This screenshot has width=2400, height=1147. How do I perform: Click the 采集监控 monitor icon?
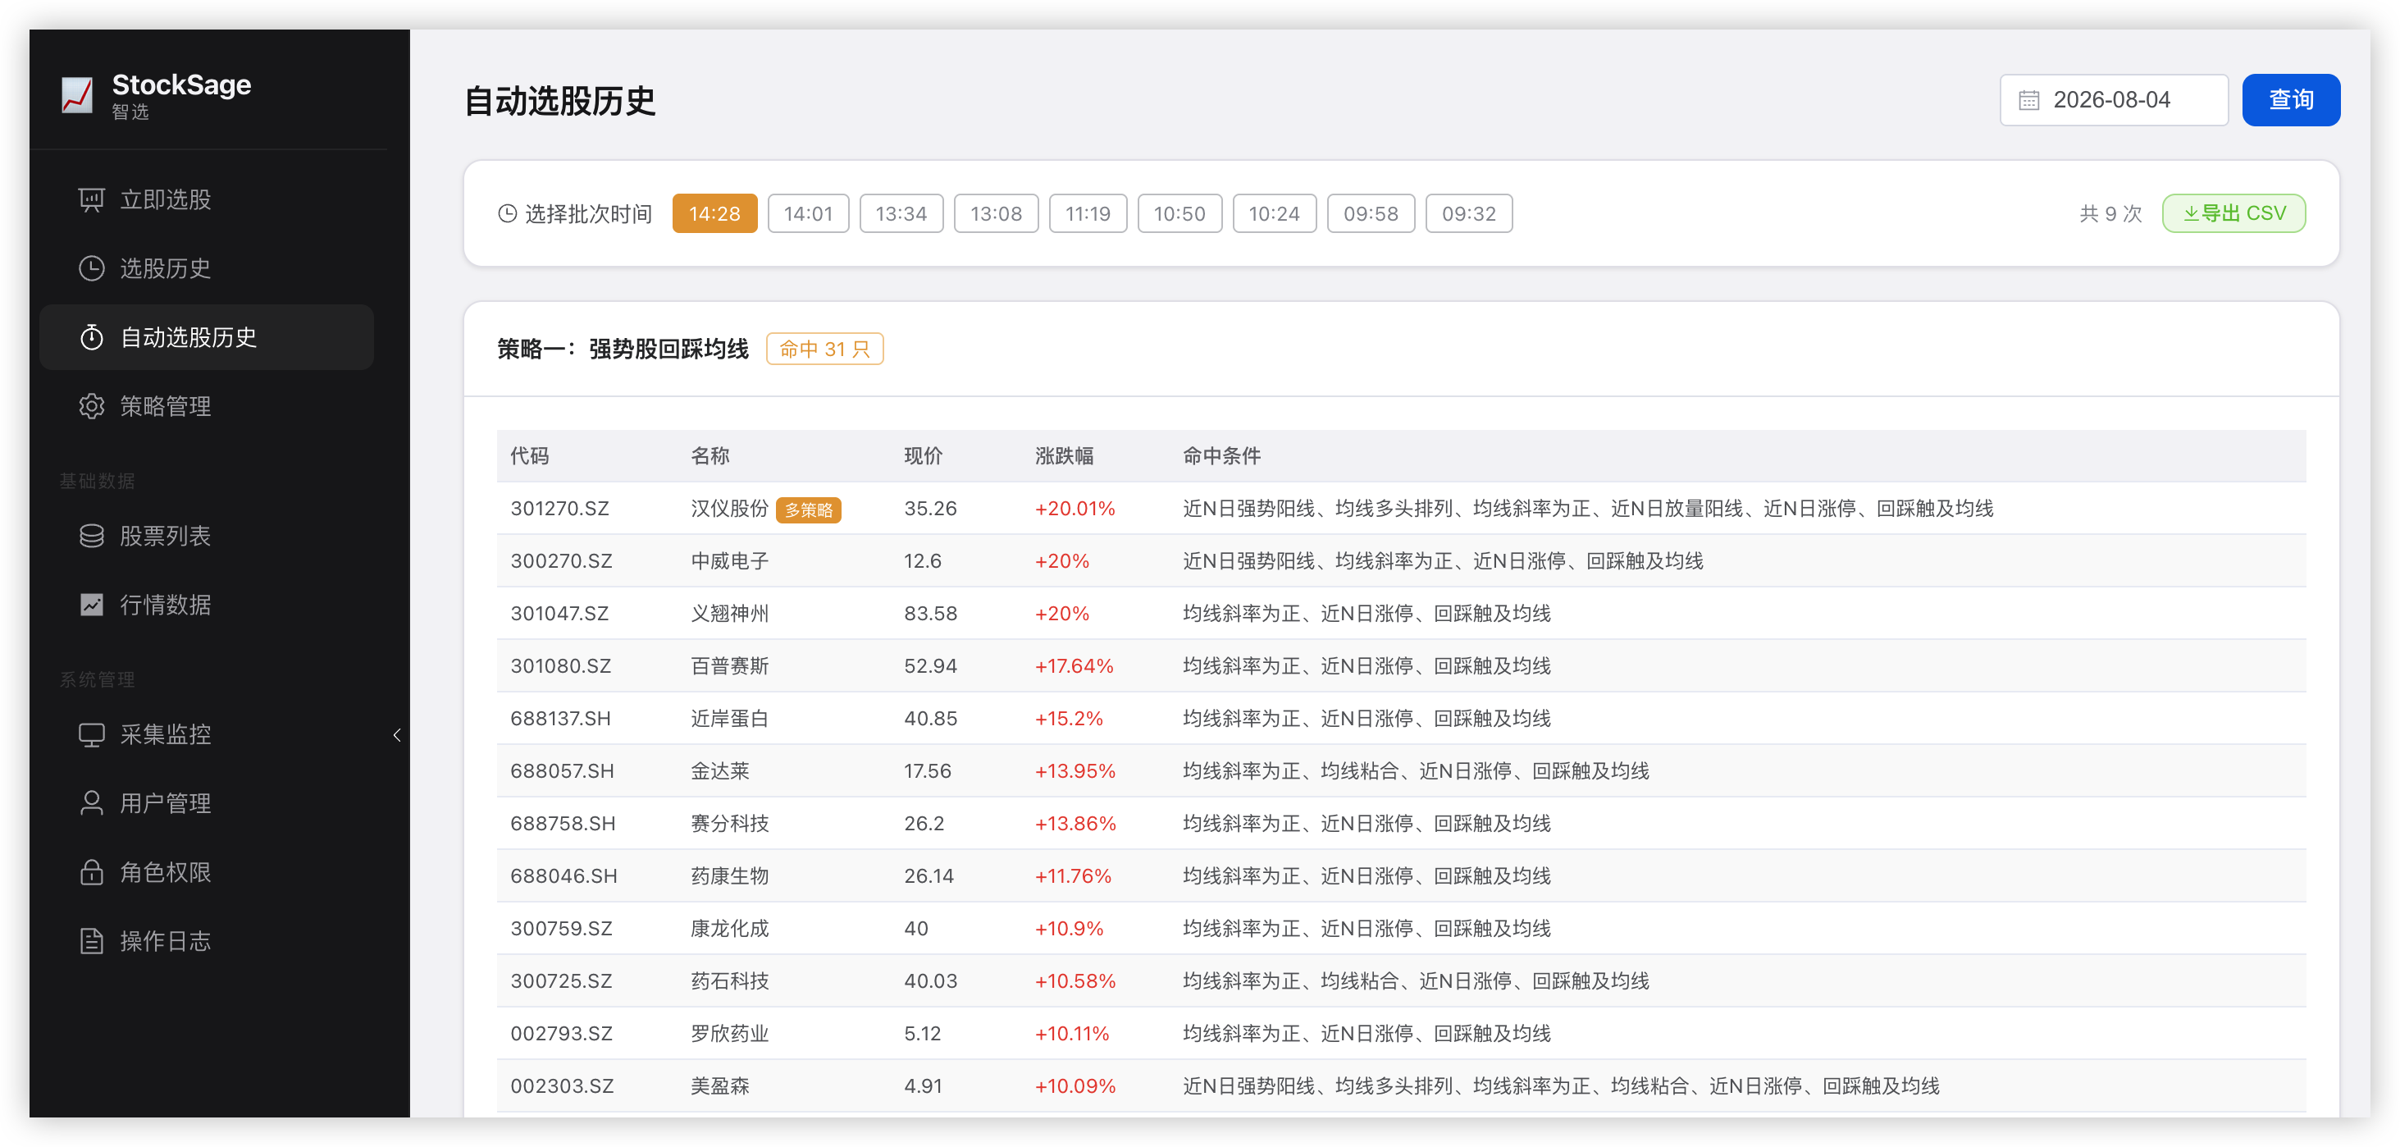pos(91,734)
